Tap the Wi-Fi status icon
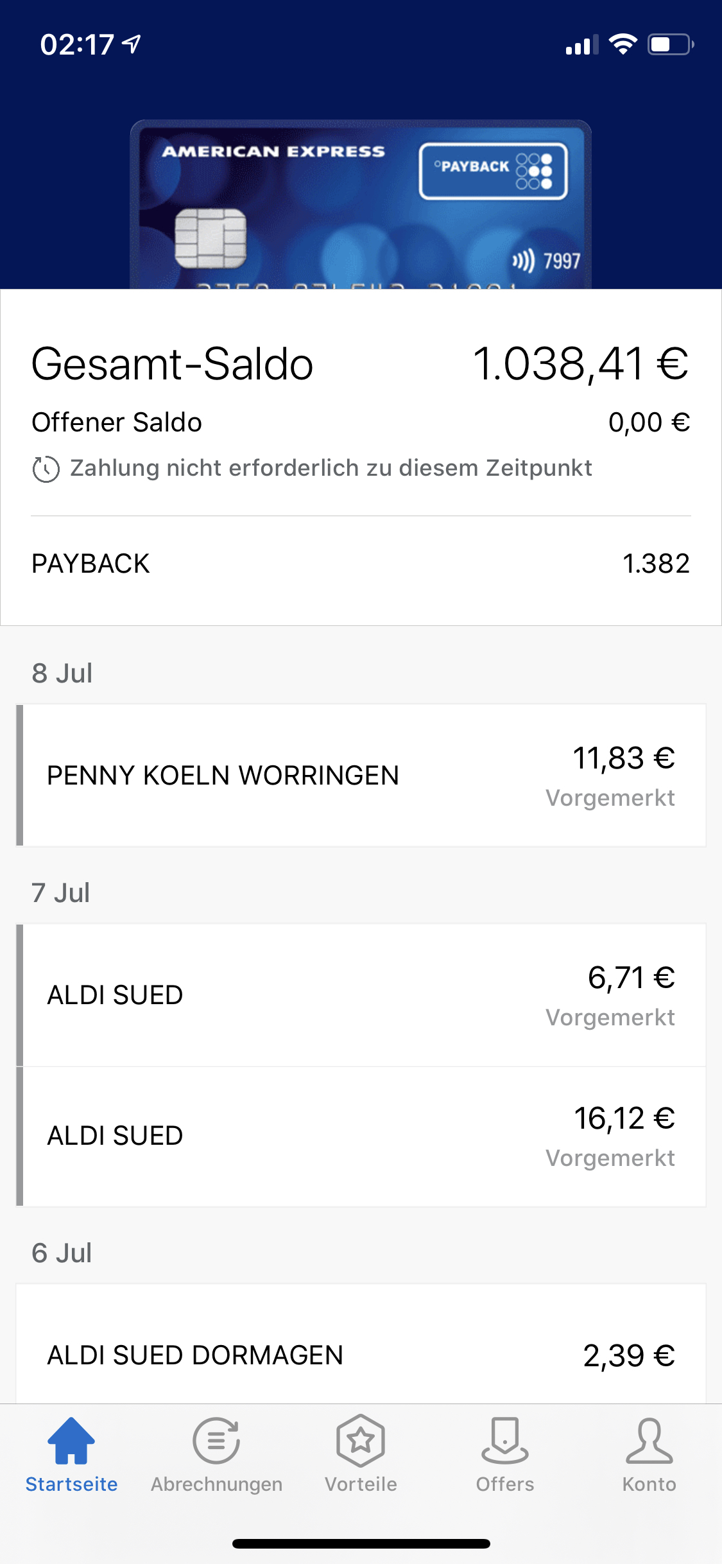 pyautogui.click(x=623, y=44)
